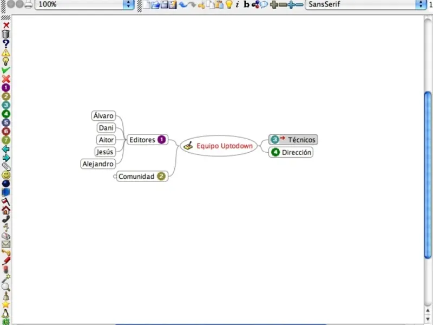Viewport: 433px width, 325px height.
Task: Click the vertical scrollbar thumb
Action: tap(428, 175)
